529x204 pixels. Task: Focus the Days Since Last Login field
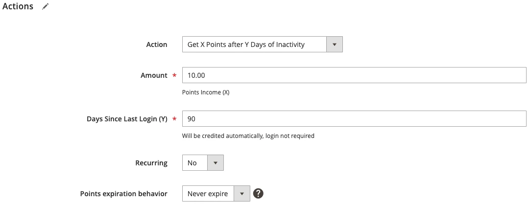point(354,119)
